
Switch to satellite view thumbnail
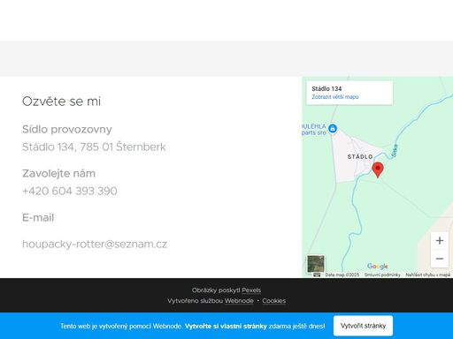click(x=316, y=264)
